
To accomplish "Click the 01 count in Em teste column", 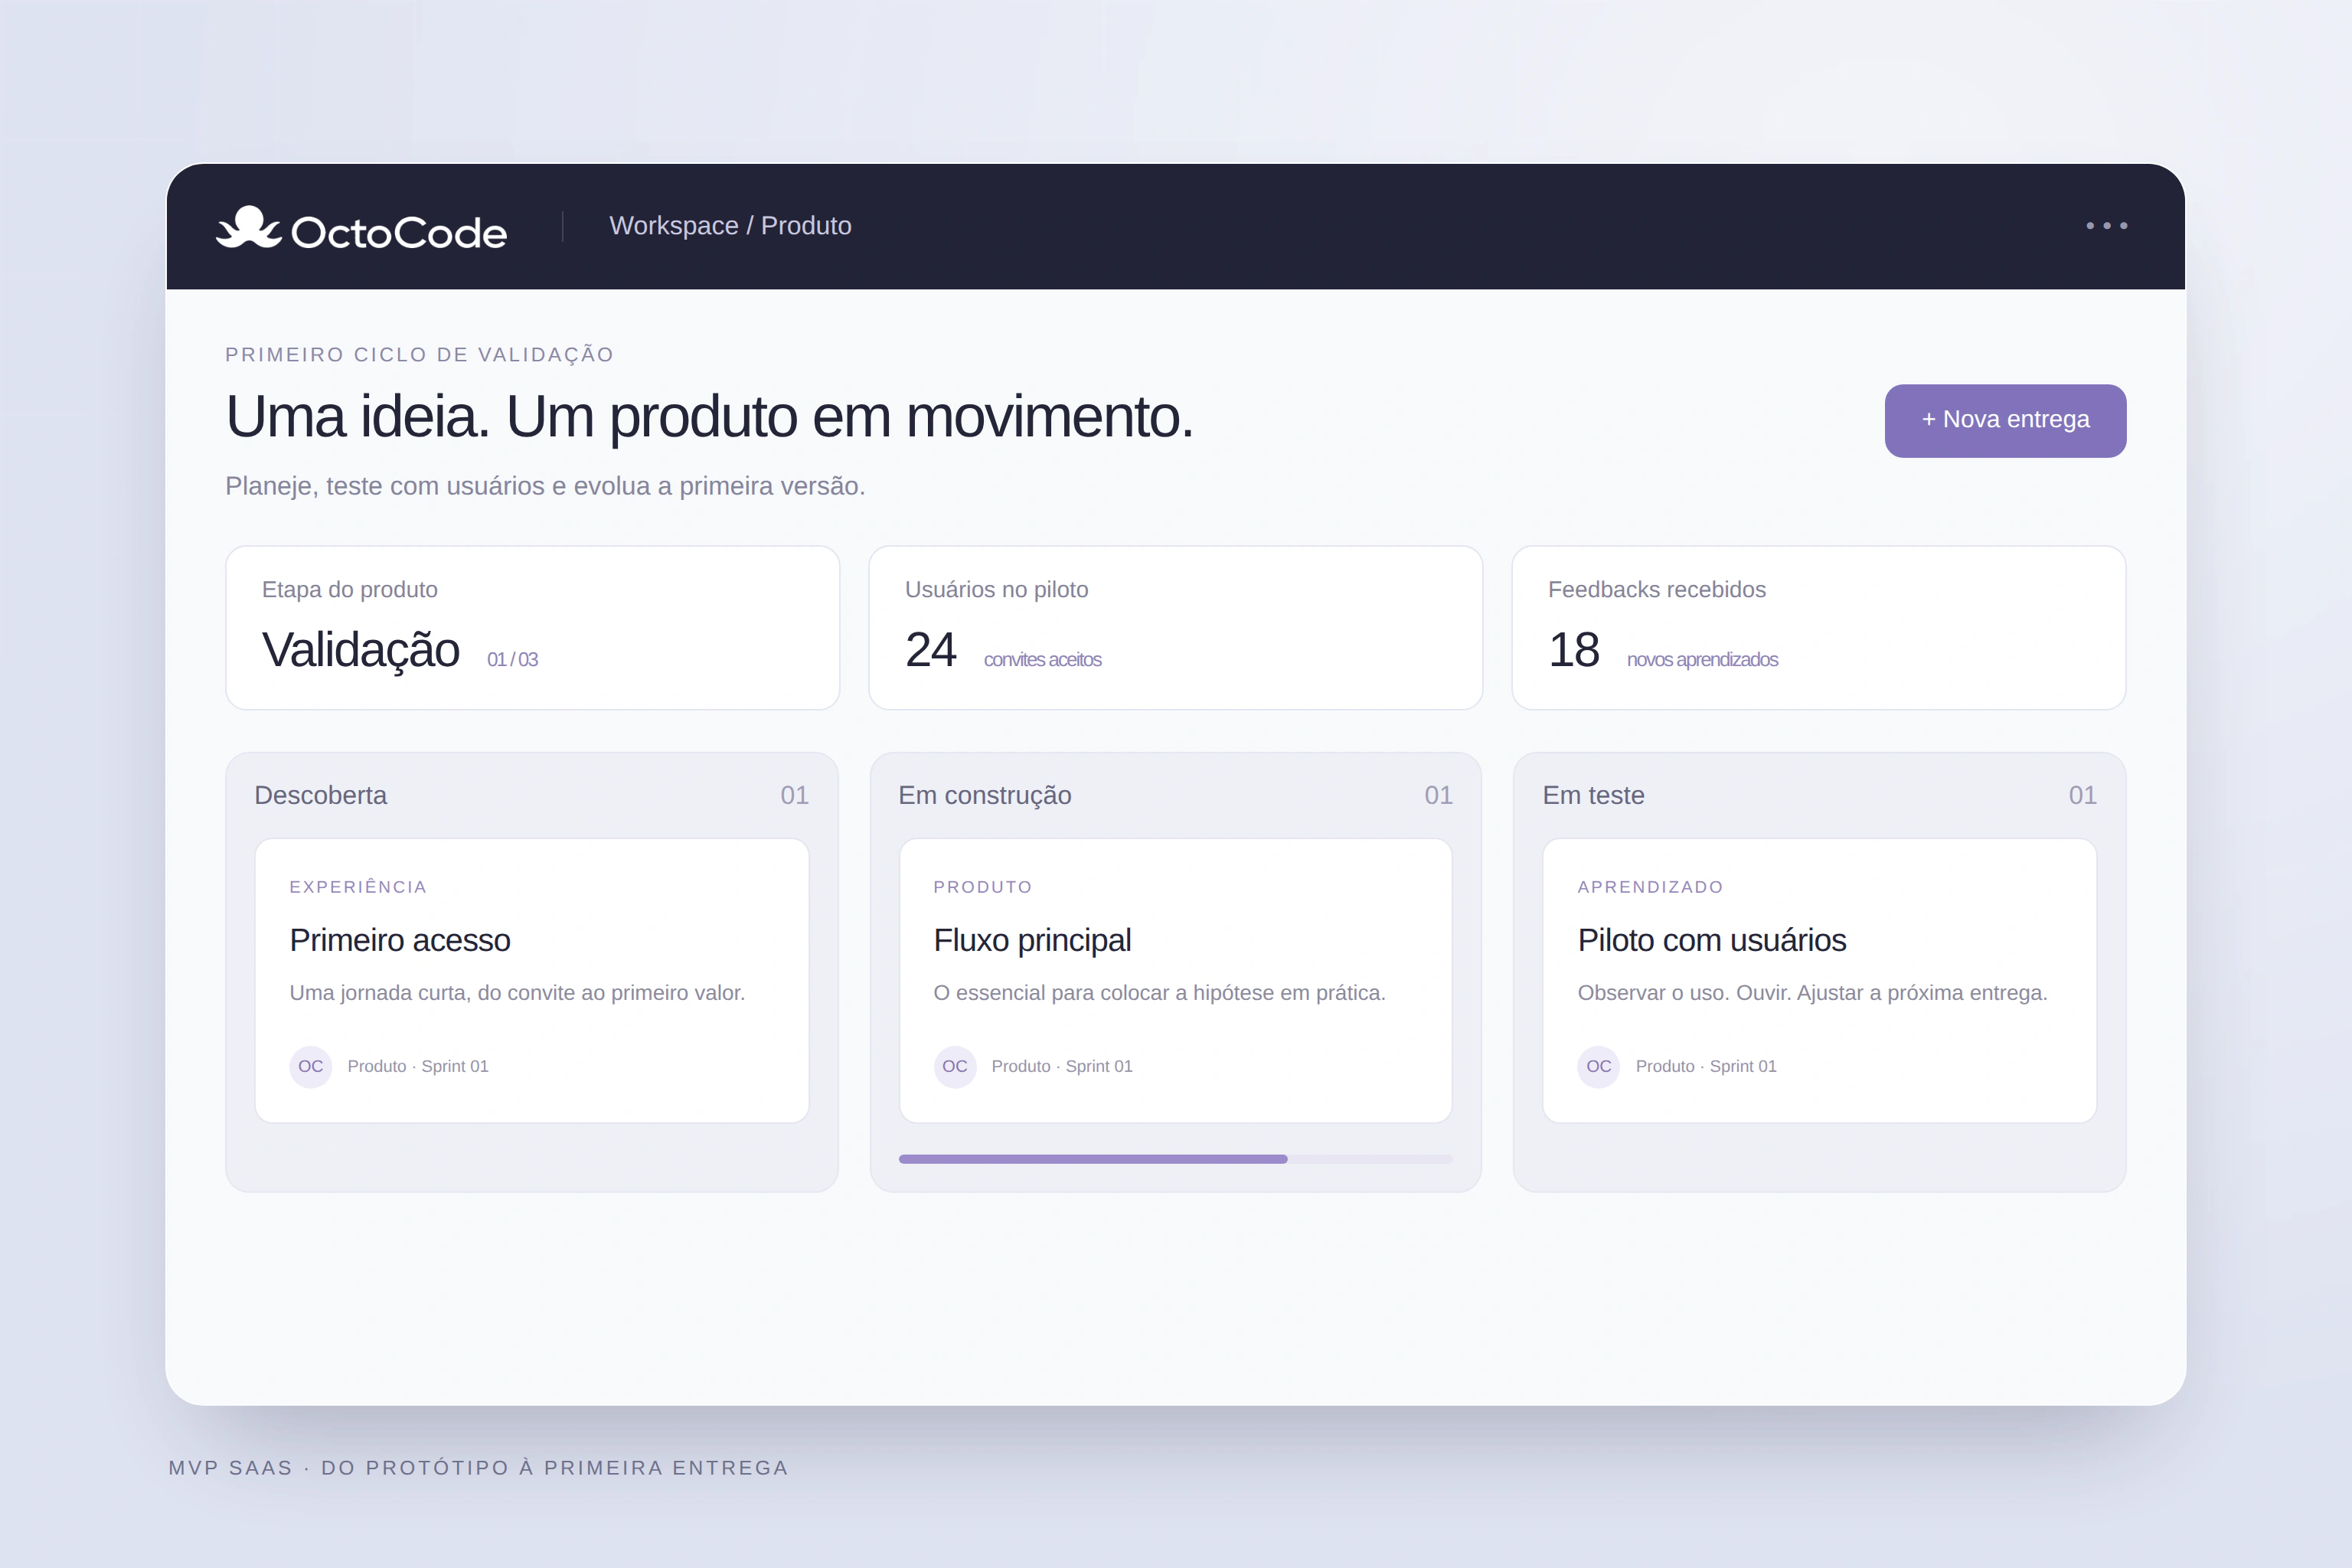I will (x=2082, y=795).
